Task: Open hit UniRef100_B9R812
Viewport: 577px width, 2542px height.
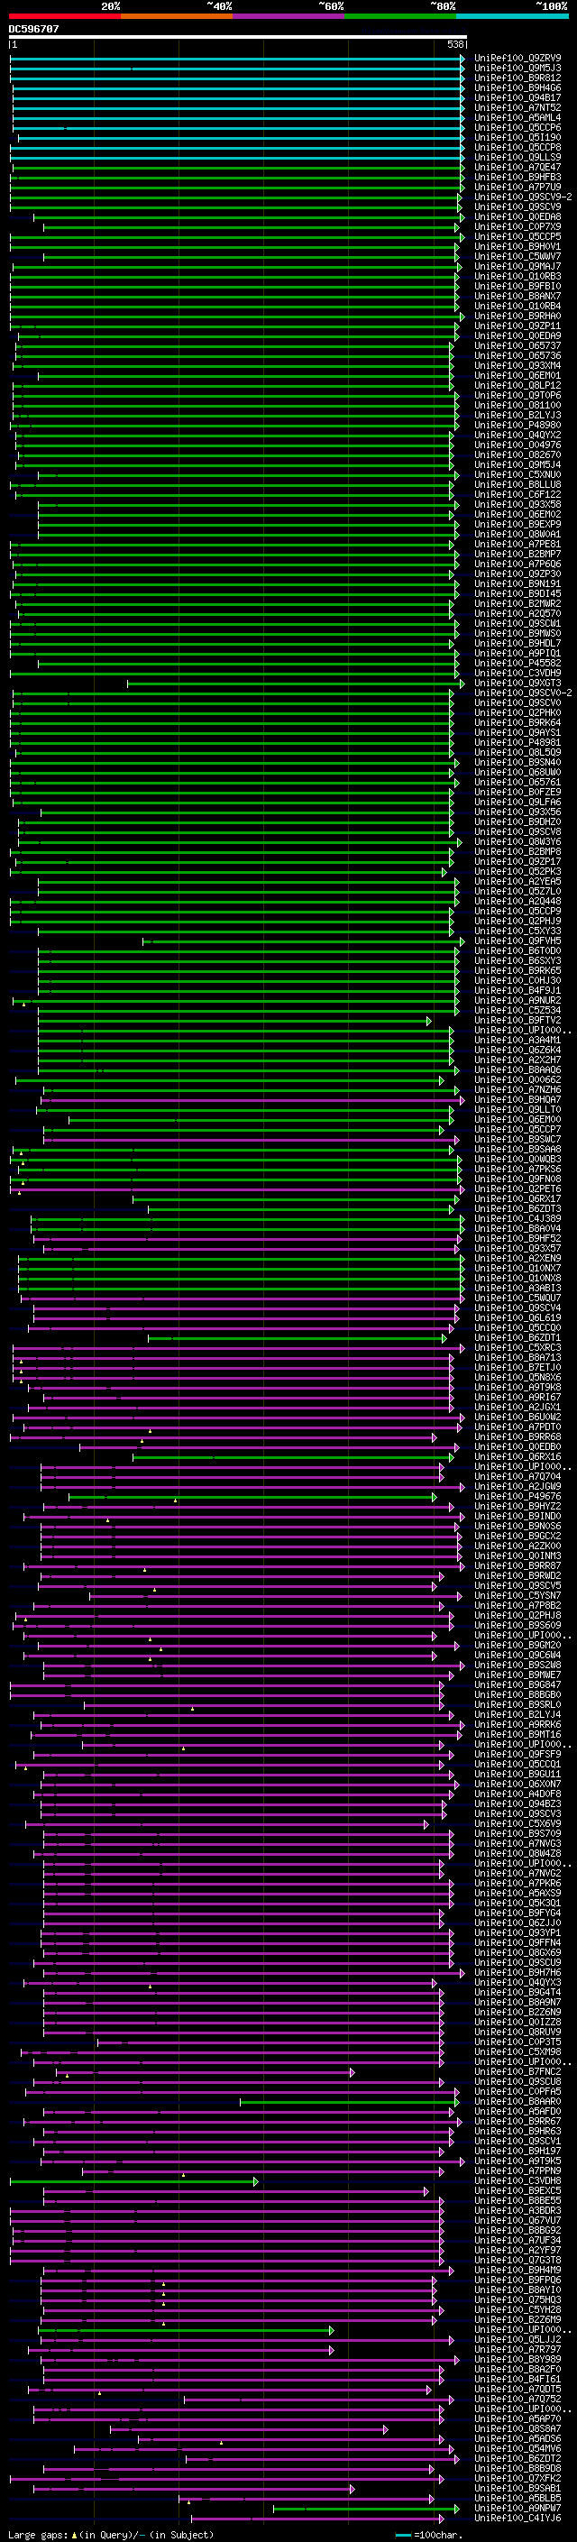Action: [517, 78]
